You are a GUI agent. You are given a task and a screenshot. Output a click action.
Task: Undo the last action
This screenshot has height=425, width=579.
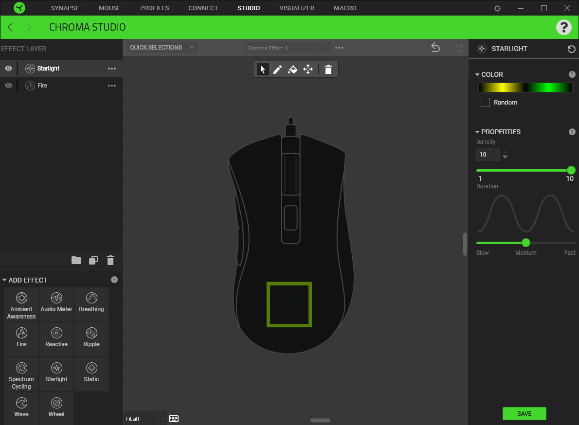[x=436, y=48]
